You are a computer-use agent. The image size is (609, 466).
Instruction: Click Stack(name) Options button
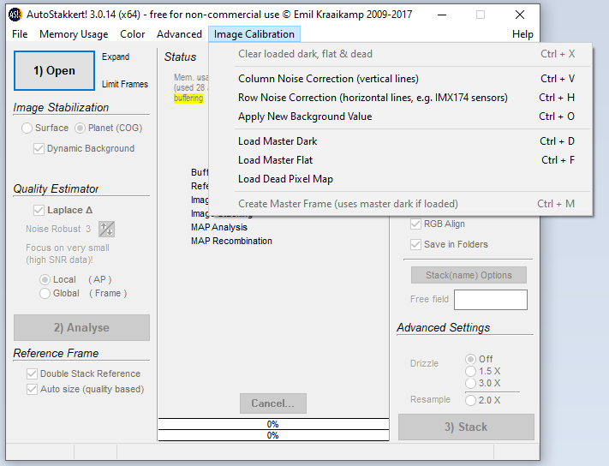tap(469, 275)
